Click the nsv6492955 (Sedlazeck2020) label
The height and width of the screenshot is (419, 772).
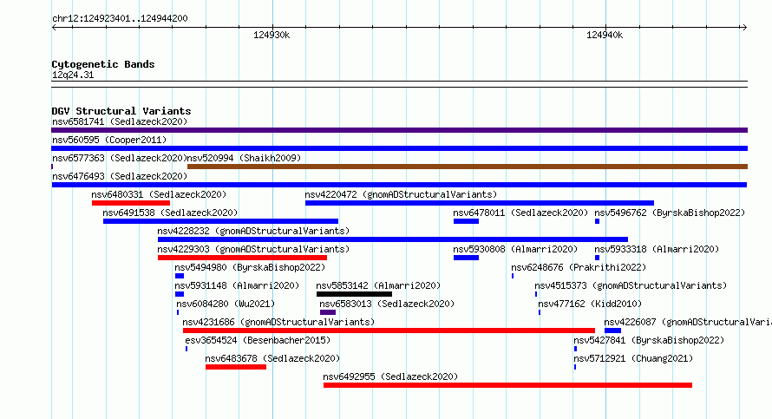click(390, 376)
